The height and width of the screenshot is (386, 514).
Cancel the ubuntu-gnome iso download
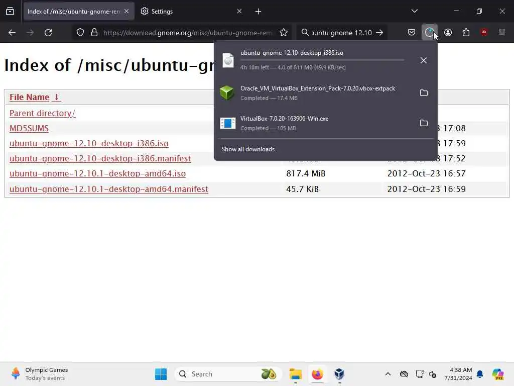(424, 60)
